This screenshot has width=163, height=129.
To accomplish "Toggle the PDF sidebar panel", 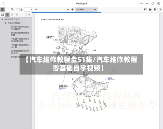I will [x=3, y=9].
